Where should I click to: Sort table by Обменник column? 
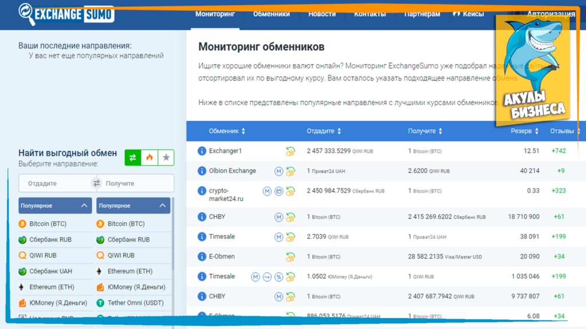point(227,131)
